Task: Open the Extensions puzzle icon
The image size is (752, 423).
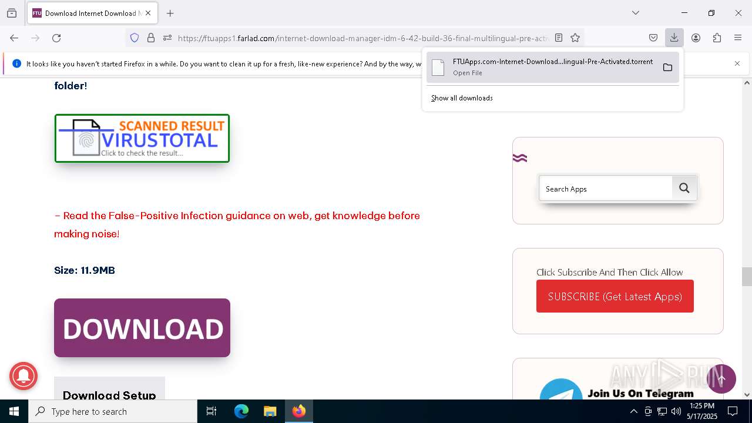Action: click(717, 38)
